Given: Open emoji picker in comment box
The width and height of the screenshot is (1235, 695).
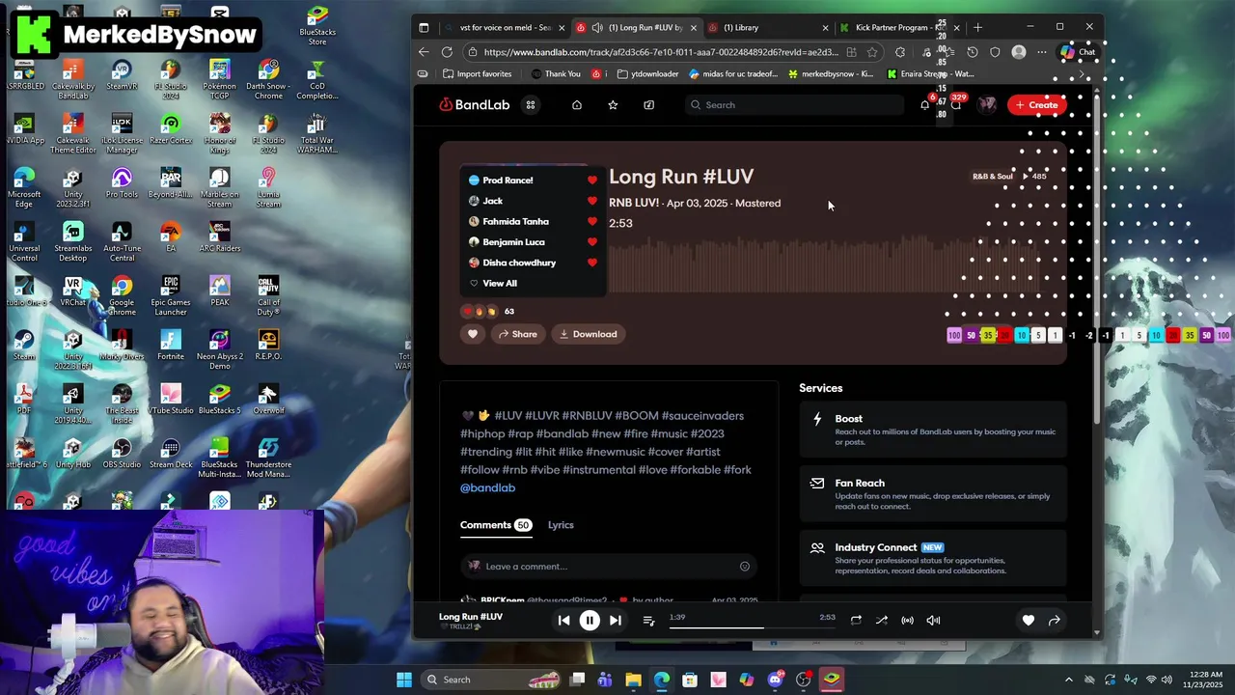Looking at the screenshot, I should click(x=745, y=567).
